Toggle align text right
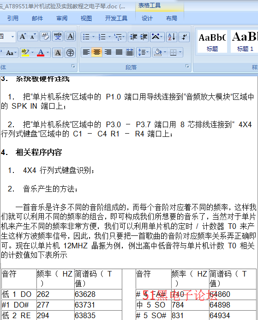This screenshot has height=320, width=258. click(108, 52)
